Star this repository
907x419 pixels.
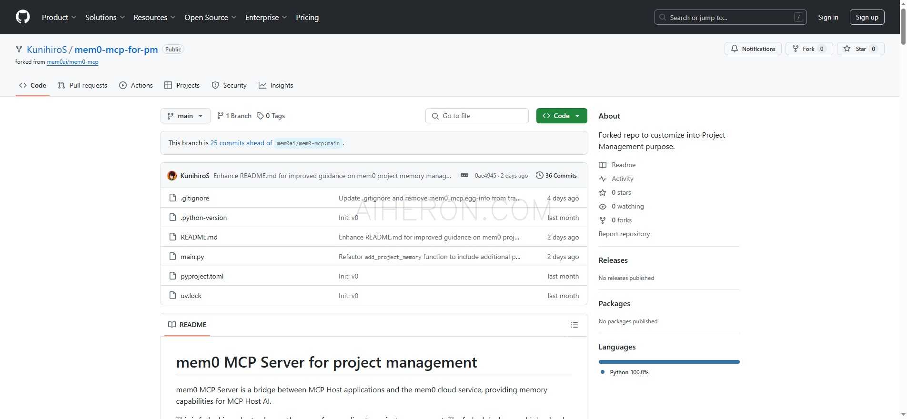point(861,49)
